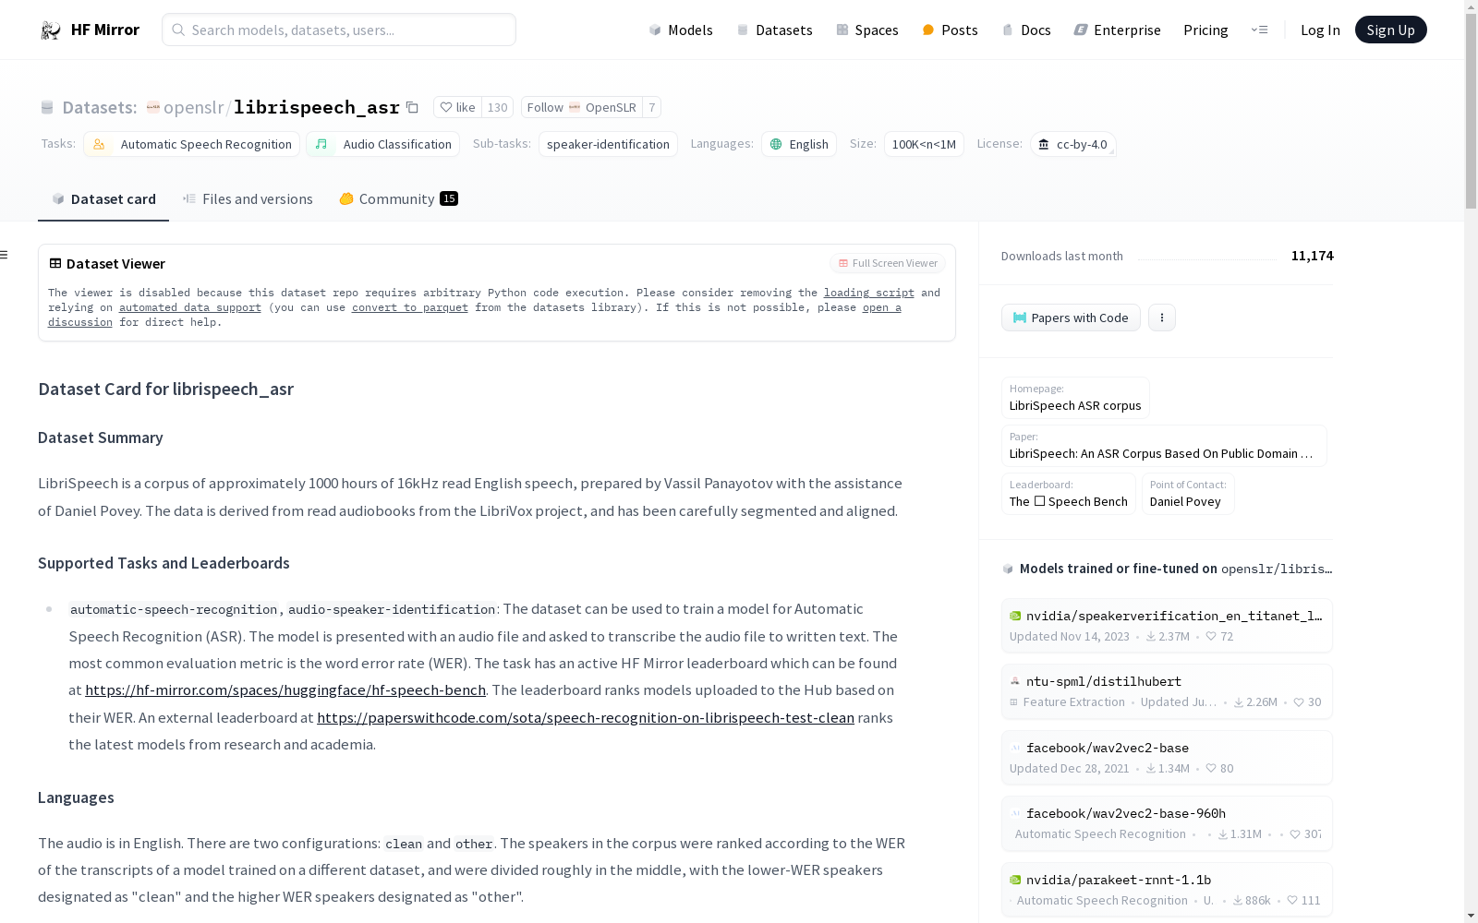1478x923 pixels.
Task: Open the nvidia/speakerverification_en_titanet model card
Action: click(x=1167, y=626)
